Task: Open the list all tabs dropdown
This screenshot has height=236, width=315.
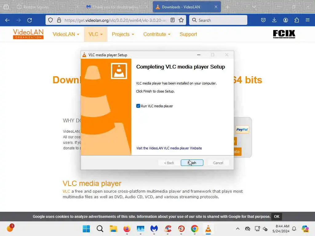Action: pyautogui.click(x=254, y=7)
